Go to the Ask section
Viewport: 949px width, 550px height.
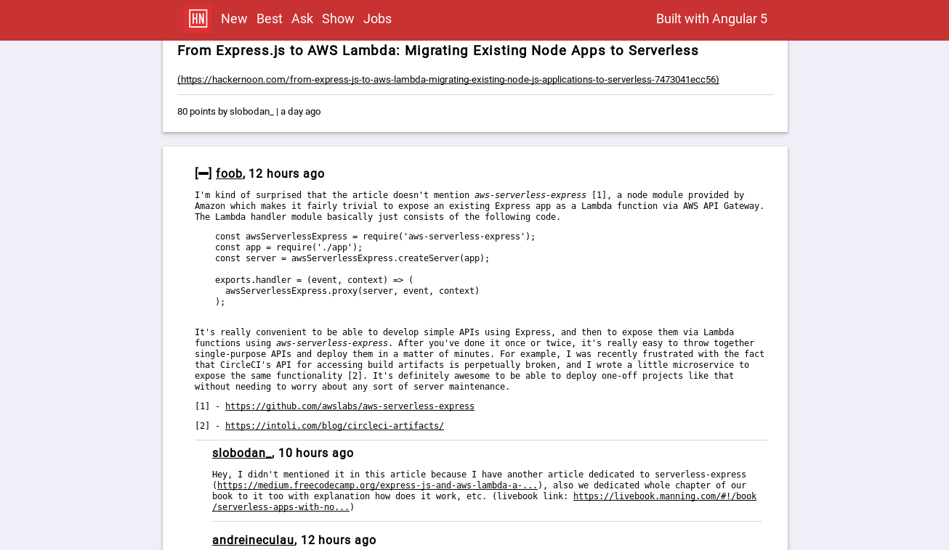pyautogui.click(x=302, y=19)
